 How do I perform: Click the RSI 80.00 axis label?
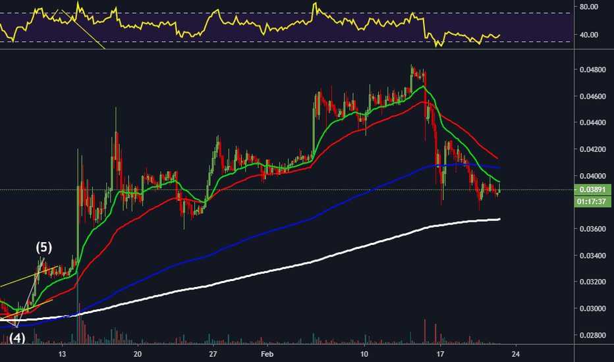tap(589, 7)
